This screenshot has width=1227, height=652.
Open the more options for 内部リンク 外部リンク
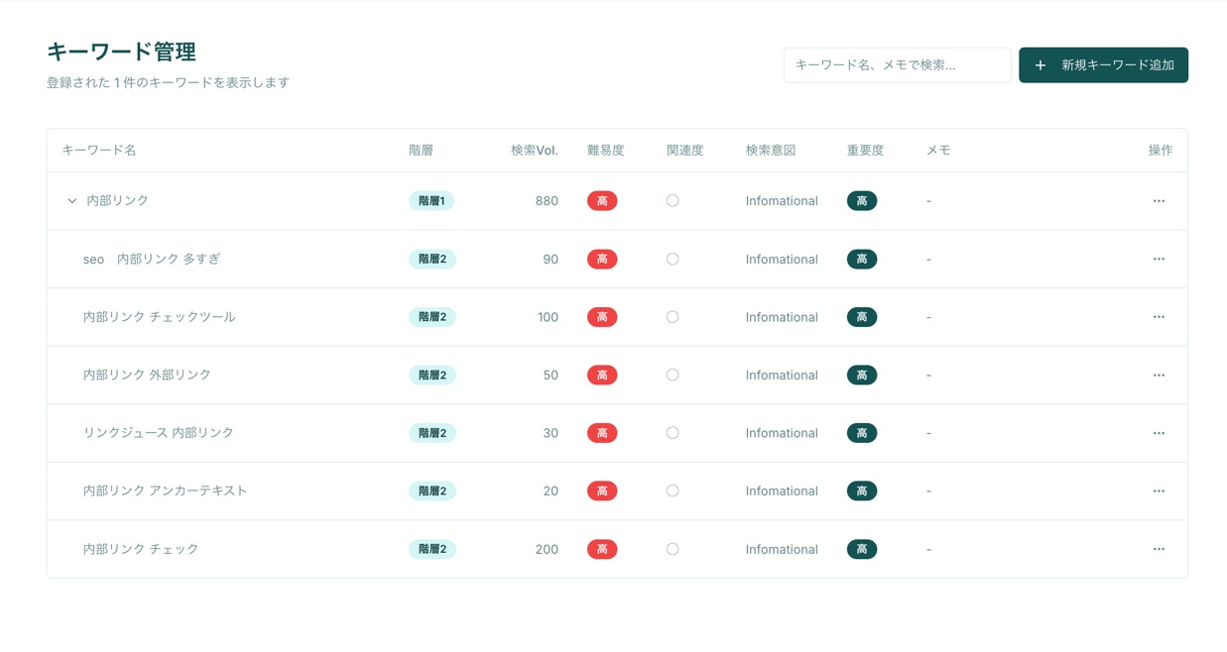point(1158,376)
